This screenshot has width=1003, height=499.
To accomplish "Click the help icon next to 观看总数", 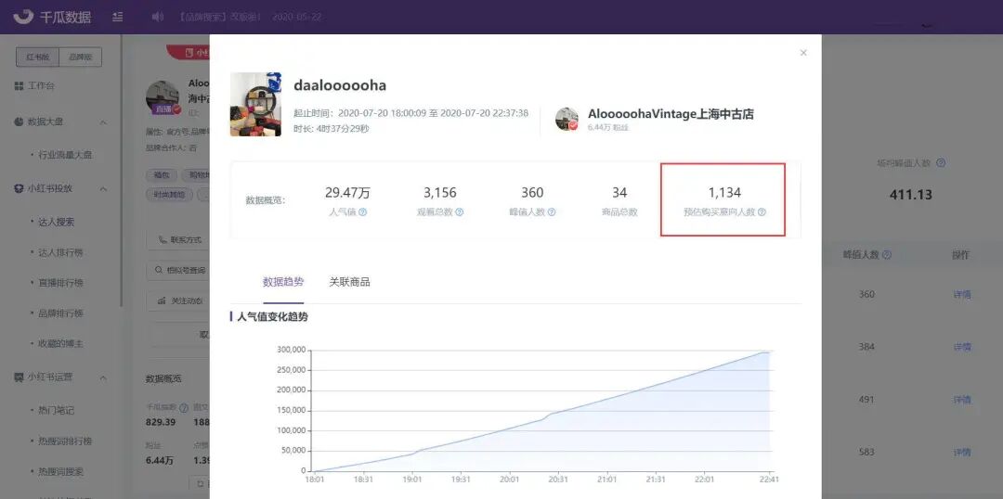I will 460,212.
